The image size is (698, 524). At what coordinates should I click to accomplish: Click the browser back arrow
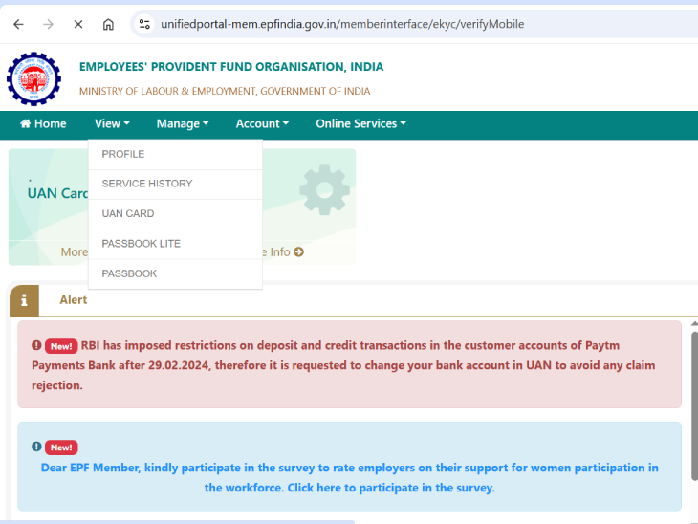pyautogui.click(x=18, y=24)
